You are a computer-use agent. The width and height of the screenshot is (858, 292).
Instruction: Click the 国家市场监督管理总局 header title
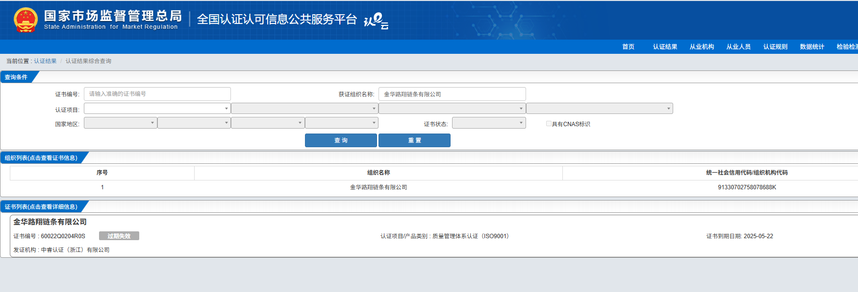[x=113, y=16]
